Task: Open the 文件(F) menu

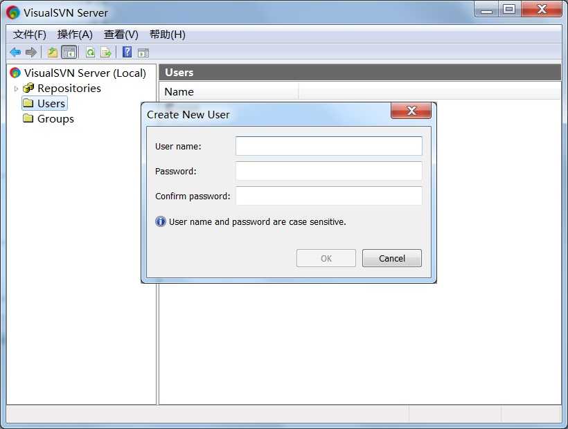Action: tap(30, 35)
